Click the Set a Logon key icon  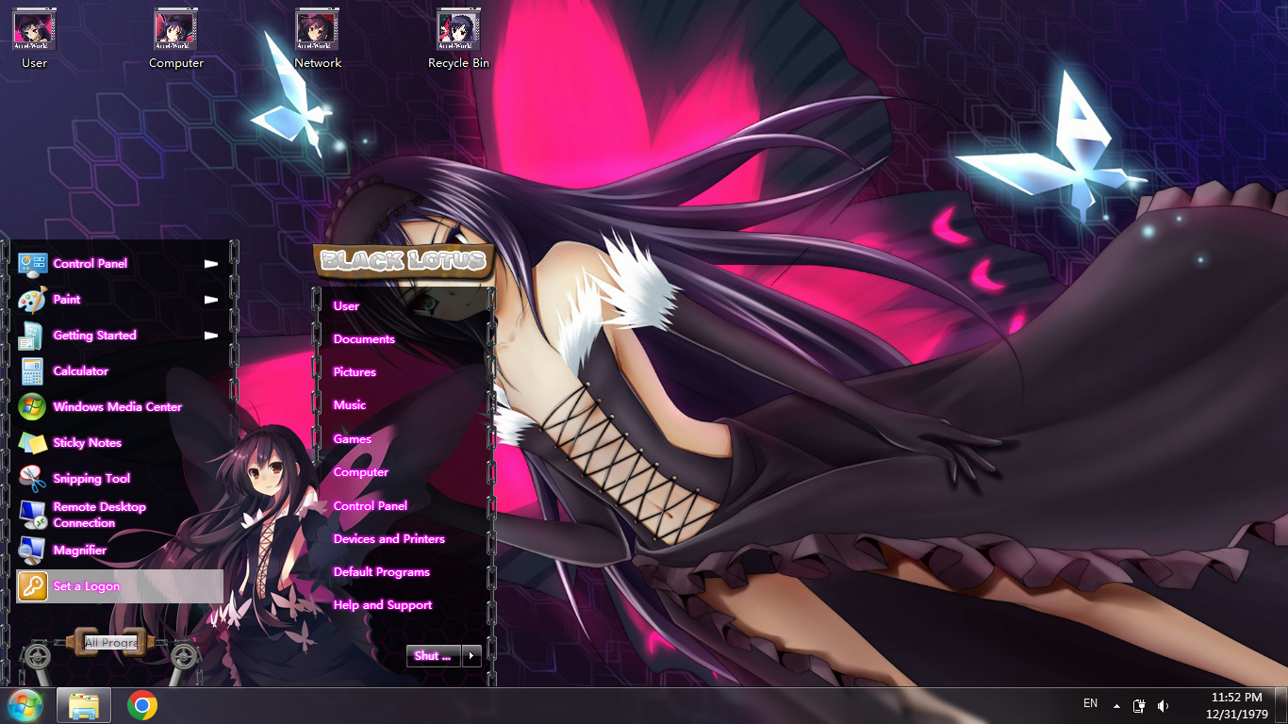pos(32,586)
